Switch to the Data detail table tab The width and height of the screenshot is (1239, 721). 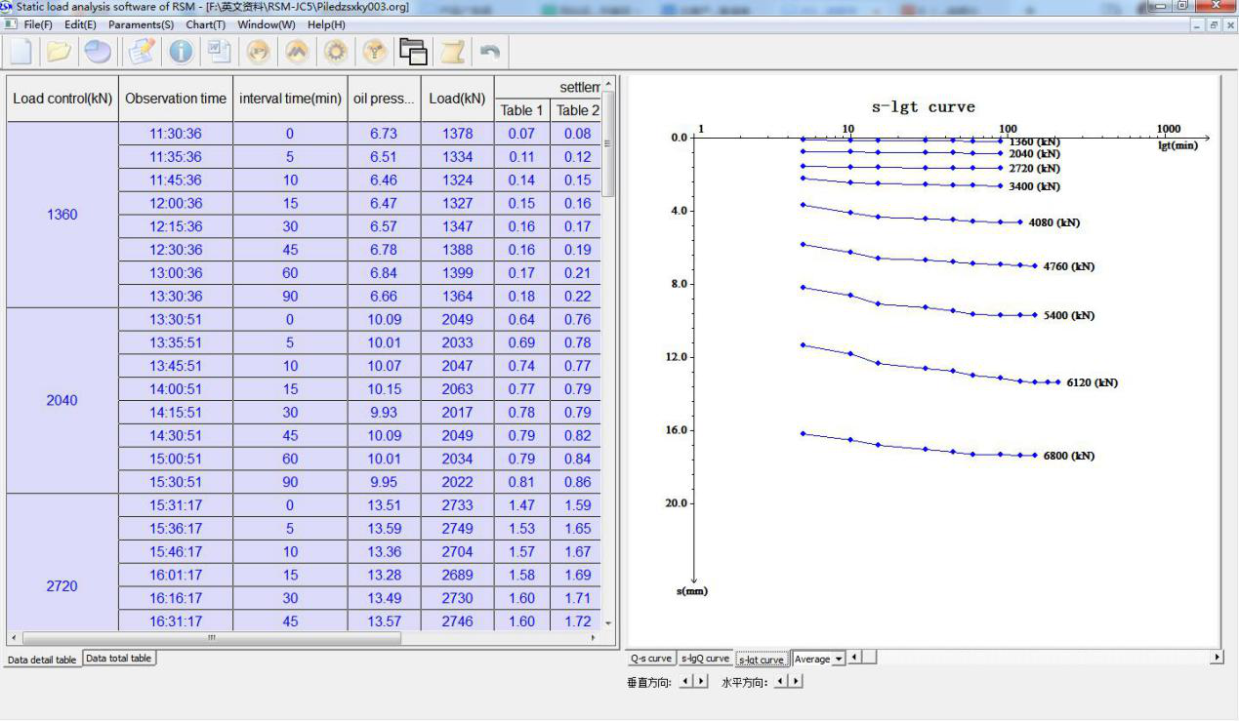click(x=42, y=660)
